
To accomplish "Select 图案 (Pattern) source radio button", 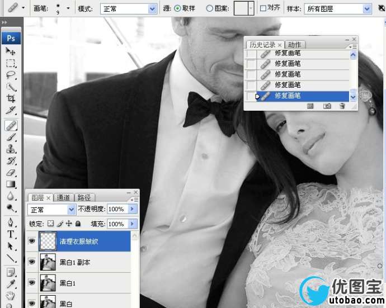I will [x=209, y=8].
